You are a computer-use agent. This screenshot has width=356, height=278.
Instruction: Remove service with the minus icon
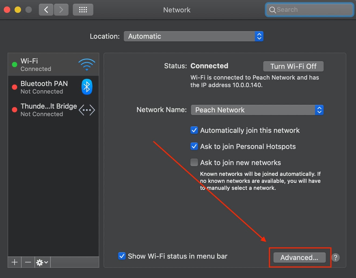point(28,262)
